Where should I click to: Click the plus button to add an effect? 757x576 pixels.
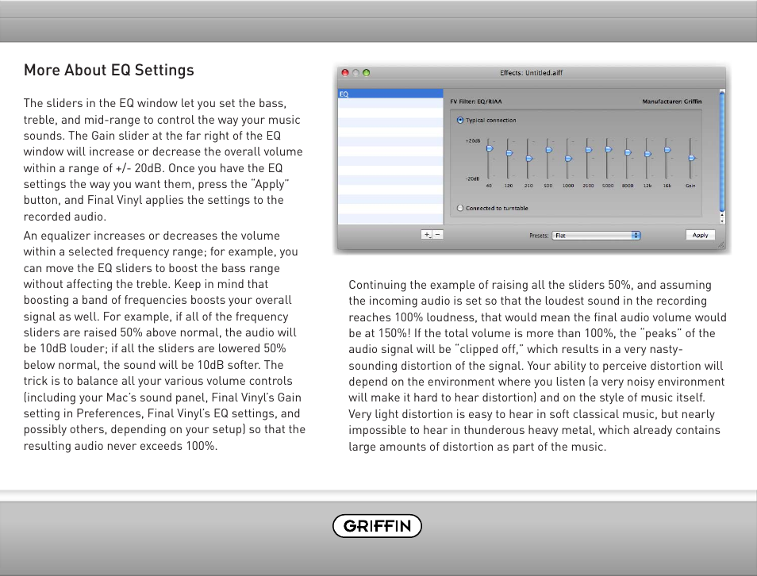(427, 235)
